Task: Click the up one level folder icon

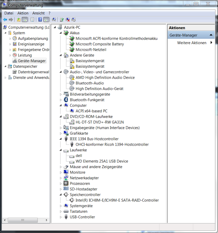Action: pos(19,20)
